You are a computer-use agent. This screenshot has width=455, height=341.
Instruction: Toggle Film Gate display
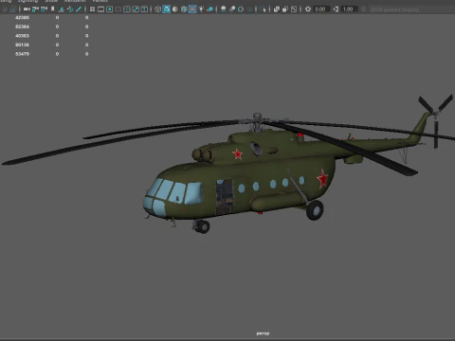(100, 9)
